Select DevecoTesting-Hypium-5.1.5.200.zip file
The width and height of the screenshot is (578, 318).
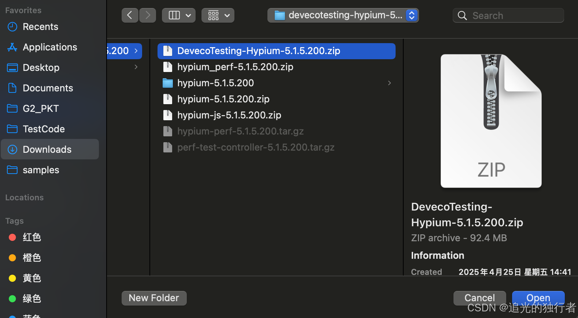[x=277, y=51]
